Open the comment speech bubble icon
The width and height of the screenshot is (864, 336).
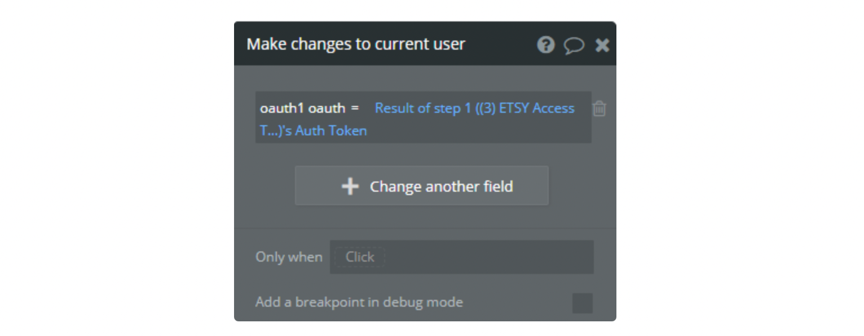pos(574,45)
